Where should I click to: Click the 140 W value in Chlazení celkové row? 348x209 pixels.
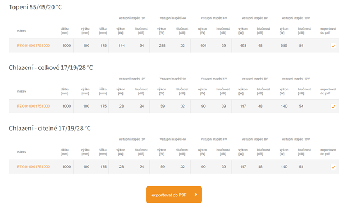pyautogui.click(x=284, y=106)
